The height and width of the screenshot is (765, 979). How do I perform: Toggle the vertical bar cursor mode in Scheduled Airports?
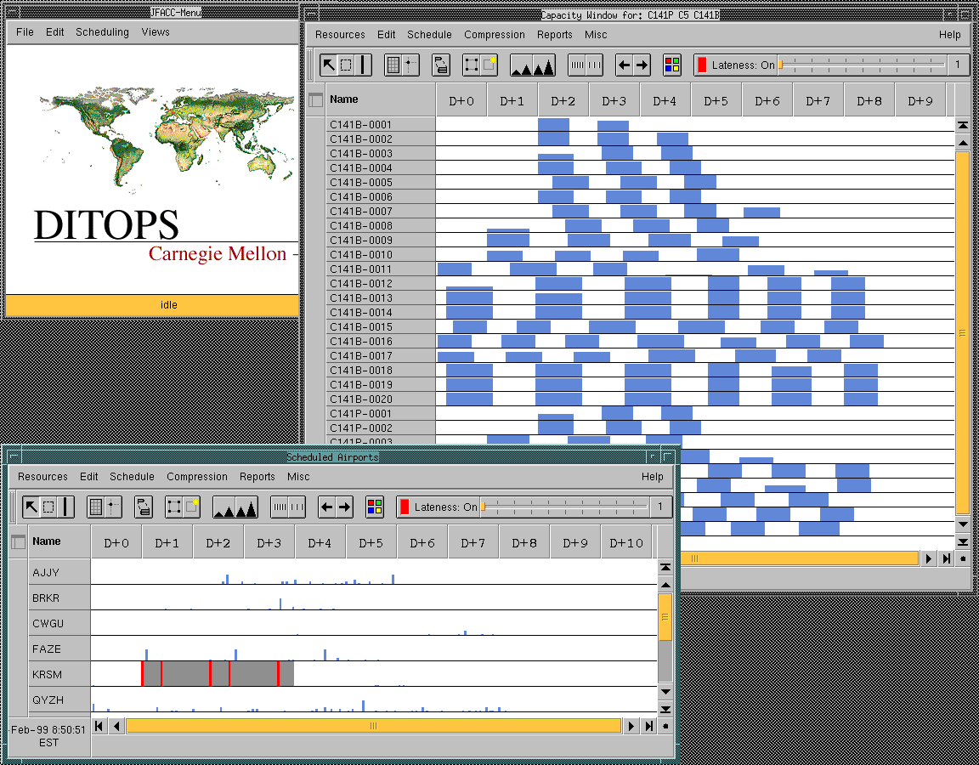click(x=65, y=507)
